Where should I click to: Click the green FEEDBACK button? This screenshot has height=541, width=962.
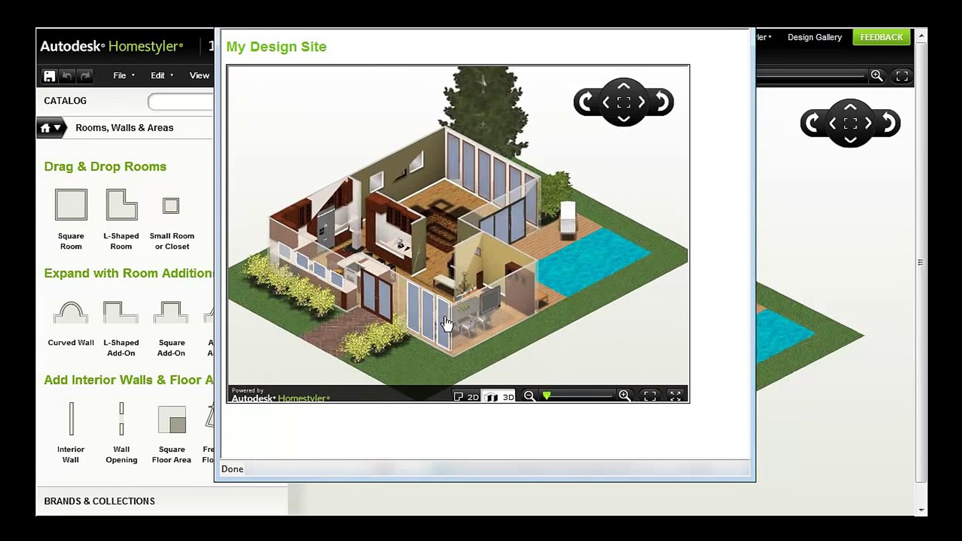click(x=881, y=37)
